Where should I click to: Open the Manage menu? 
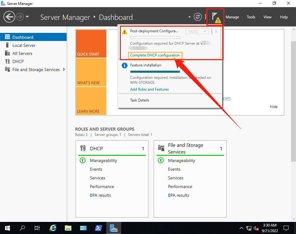click(x=232, y=17)
